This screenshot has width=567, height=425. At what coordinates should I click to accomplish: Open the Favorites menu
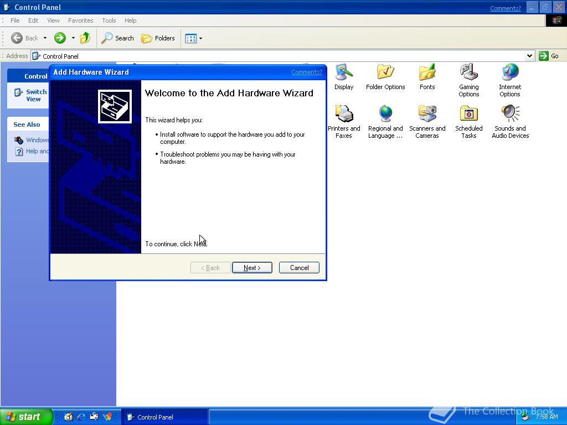pyautogui.click(x=81, y=20)
